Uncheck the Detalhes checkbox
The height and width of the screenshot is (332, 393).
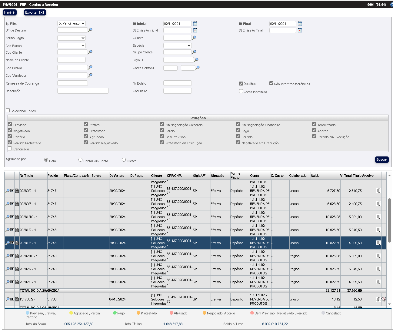[241, 84]
